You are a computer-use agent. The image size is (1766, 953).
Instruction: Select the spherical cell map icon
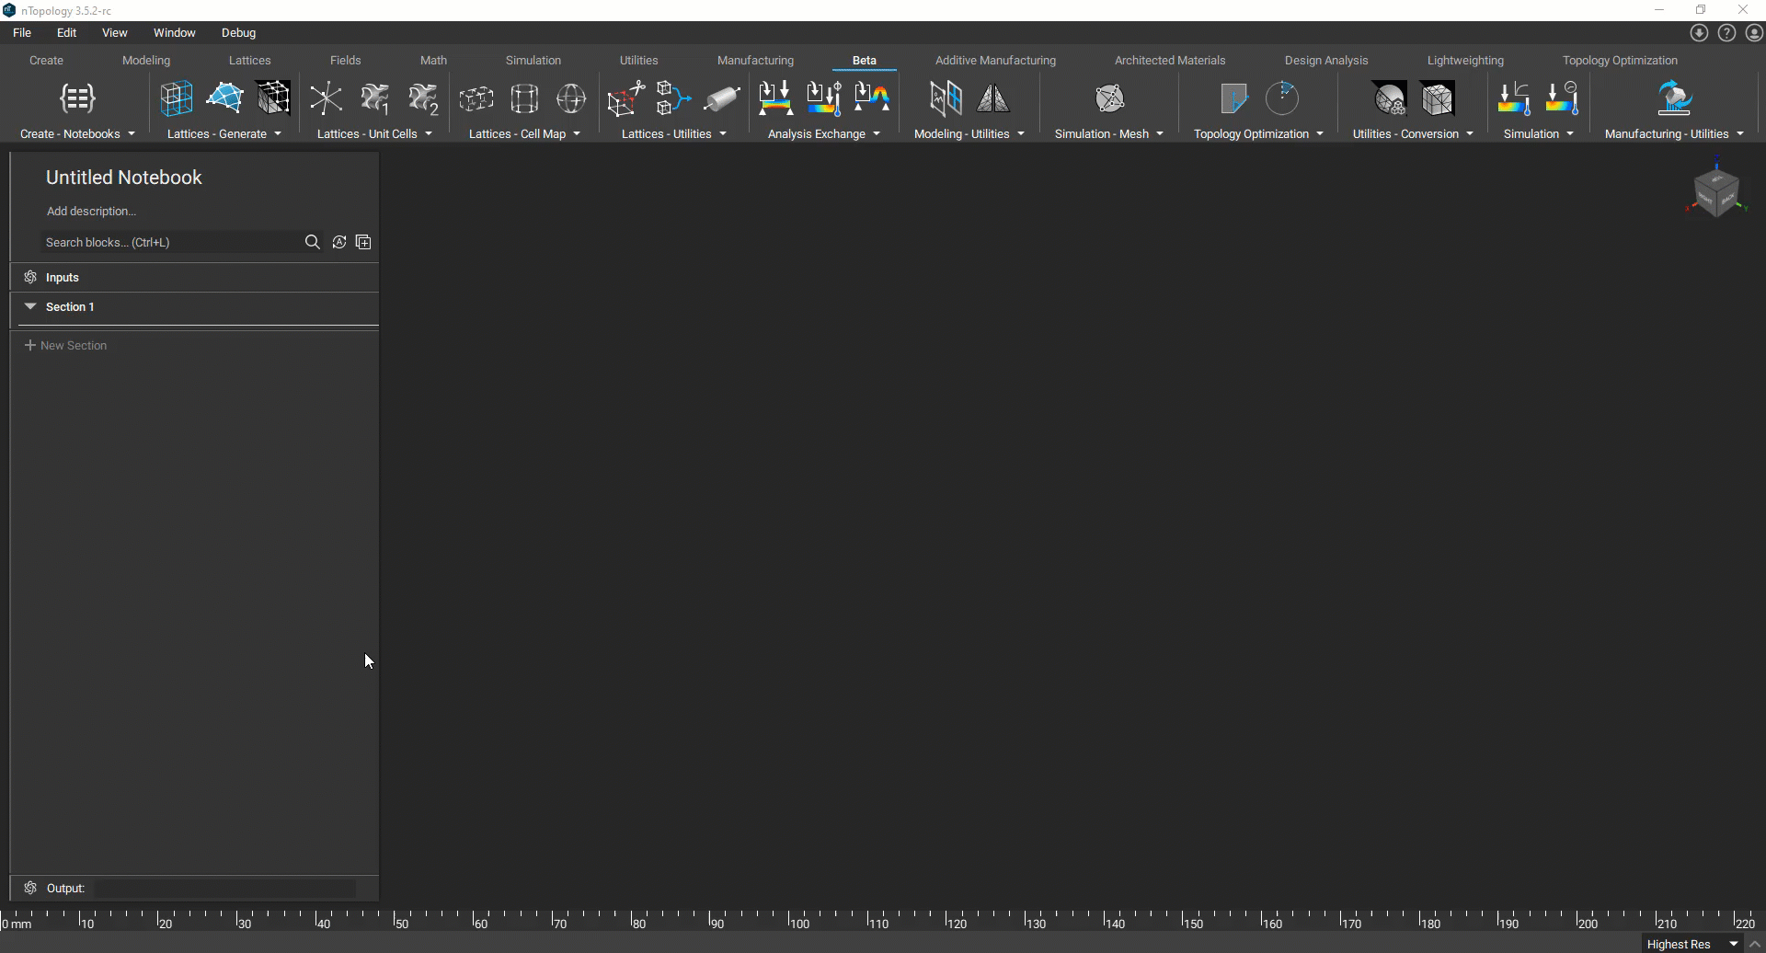571,98
